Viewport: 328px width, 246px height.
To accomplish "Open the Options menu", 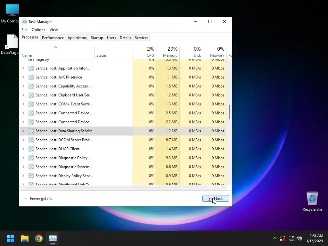I will click(x=38, y=30).
